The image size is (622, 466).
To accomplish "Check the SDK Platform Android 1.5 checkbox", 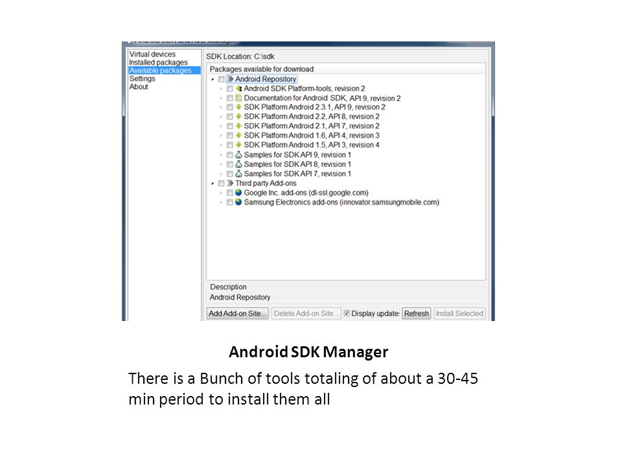I will [x=229, y=145].
